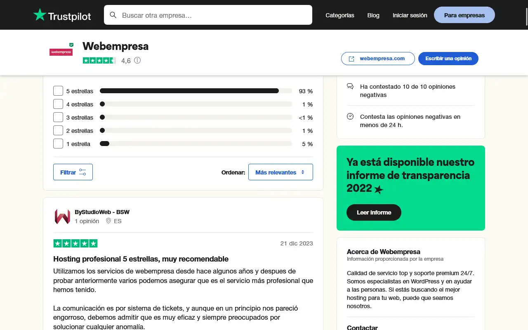Click the 2 estrellas label
The image size is (528, 330).
pyautogui.click(x=80, y=131)
